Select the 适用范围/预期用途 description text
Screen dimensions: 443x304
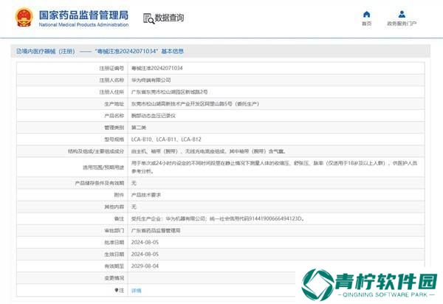tap(275, 167)
